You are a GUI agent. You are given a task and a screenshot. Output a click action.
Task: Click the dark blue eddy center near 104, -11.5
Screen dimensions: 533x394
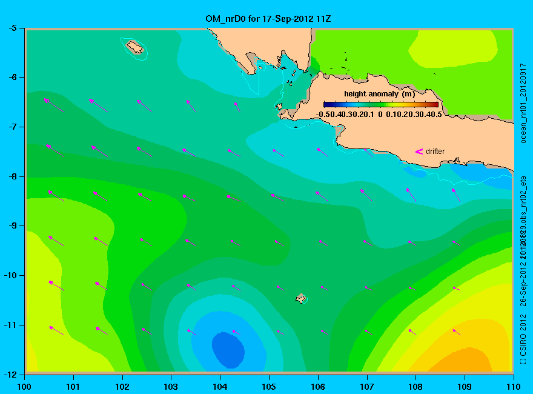tap(228, 350)
